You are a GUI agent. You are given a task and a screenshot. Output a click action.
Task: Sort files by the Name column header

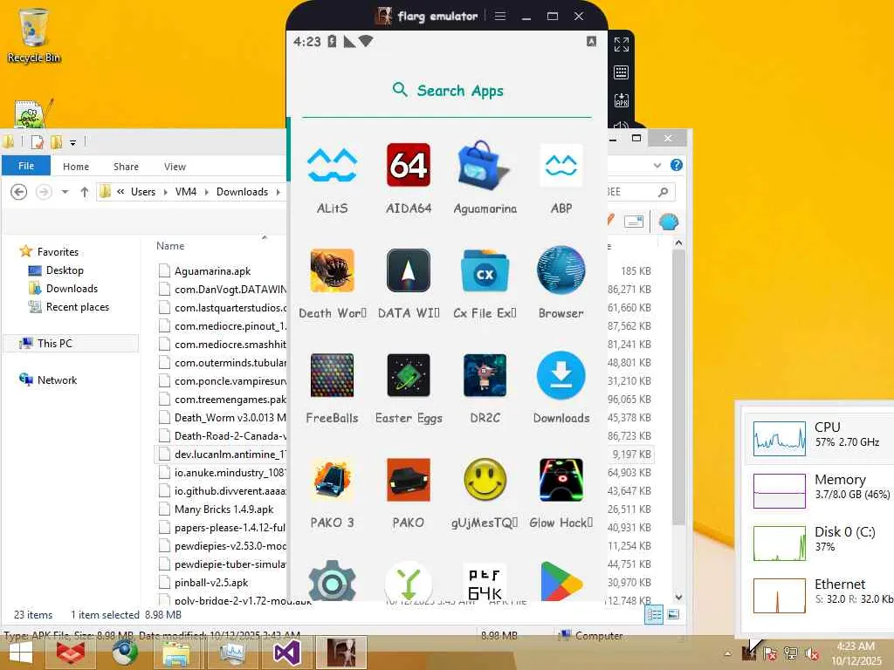170,246
